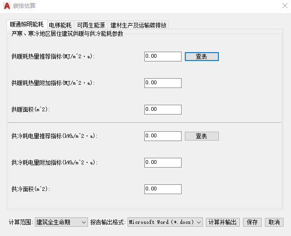Click the arrow of 报告输出格式 combo box

point(199,223)
